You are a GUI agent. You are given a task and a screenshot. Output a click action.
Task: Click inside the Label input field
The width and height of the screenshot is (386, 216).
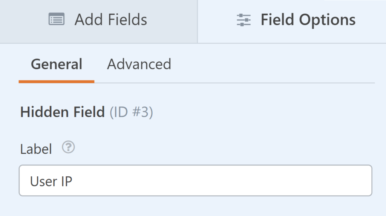196,181
